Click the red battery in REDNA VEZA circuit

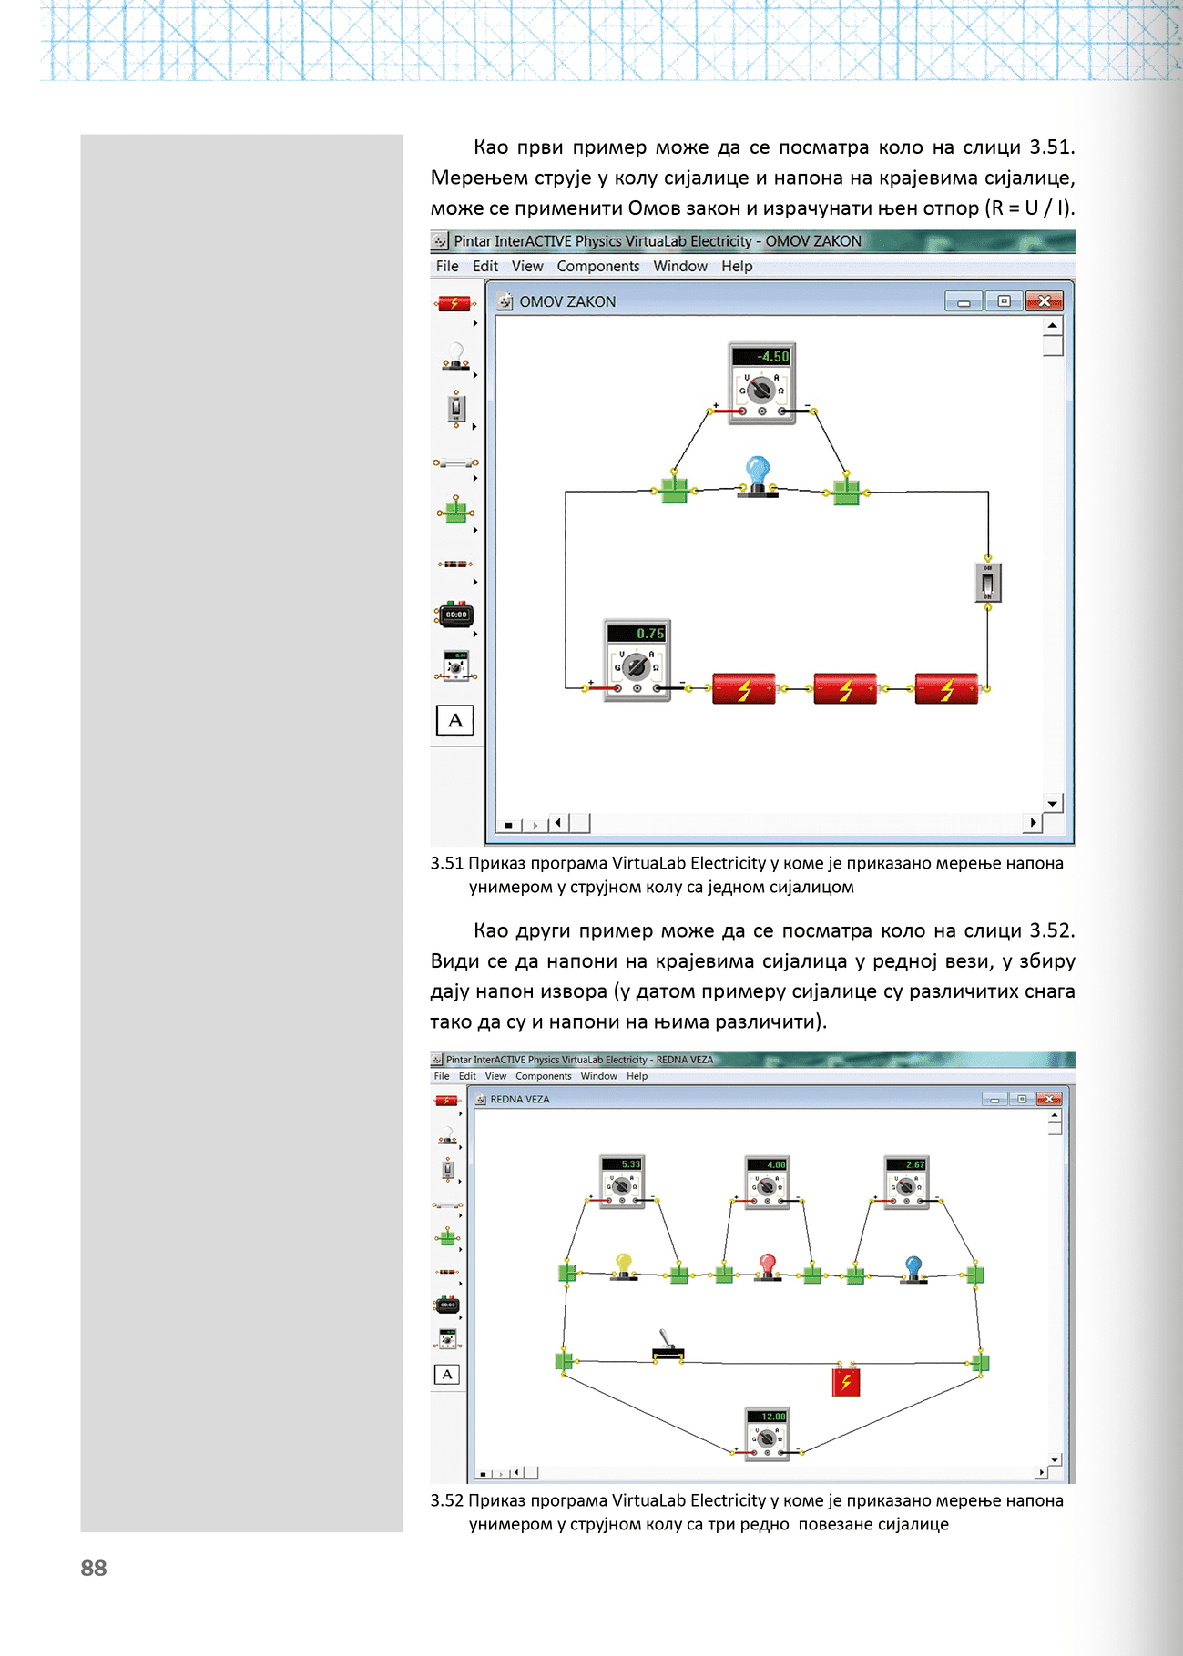point(846,1382)
